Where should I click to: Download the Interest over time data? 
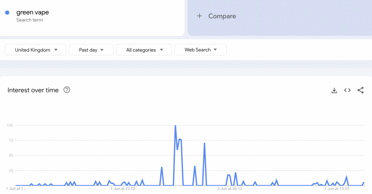point(334,90)
